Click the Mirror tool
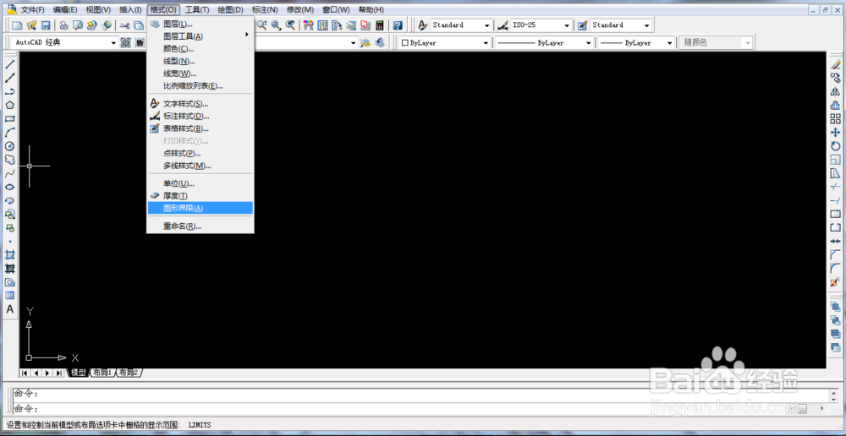 tap(835, 91)
